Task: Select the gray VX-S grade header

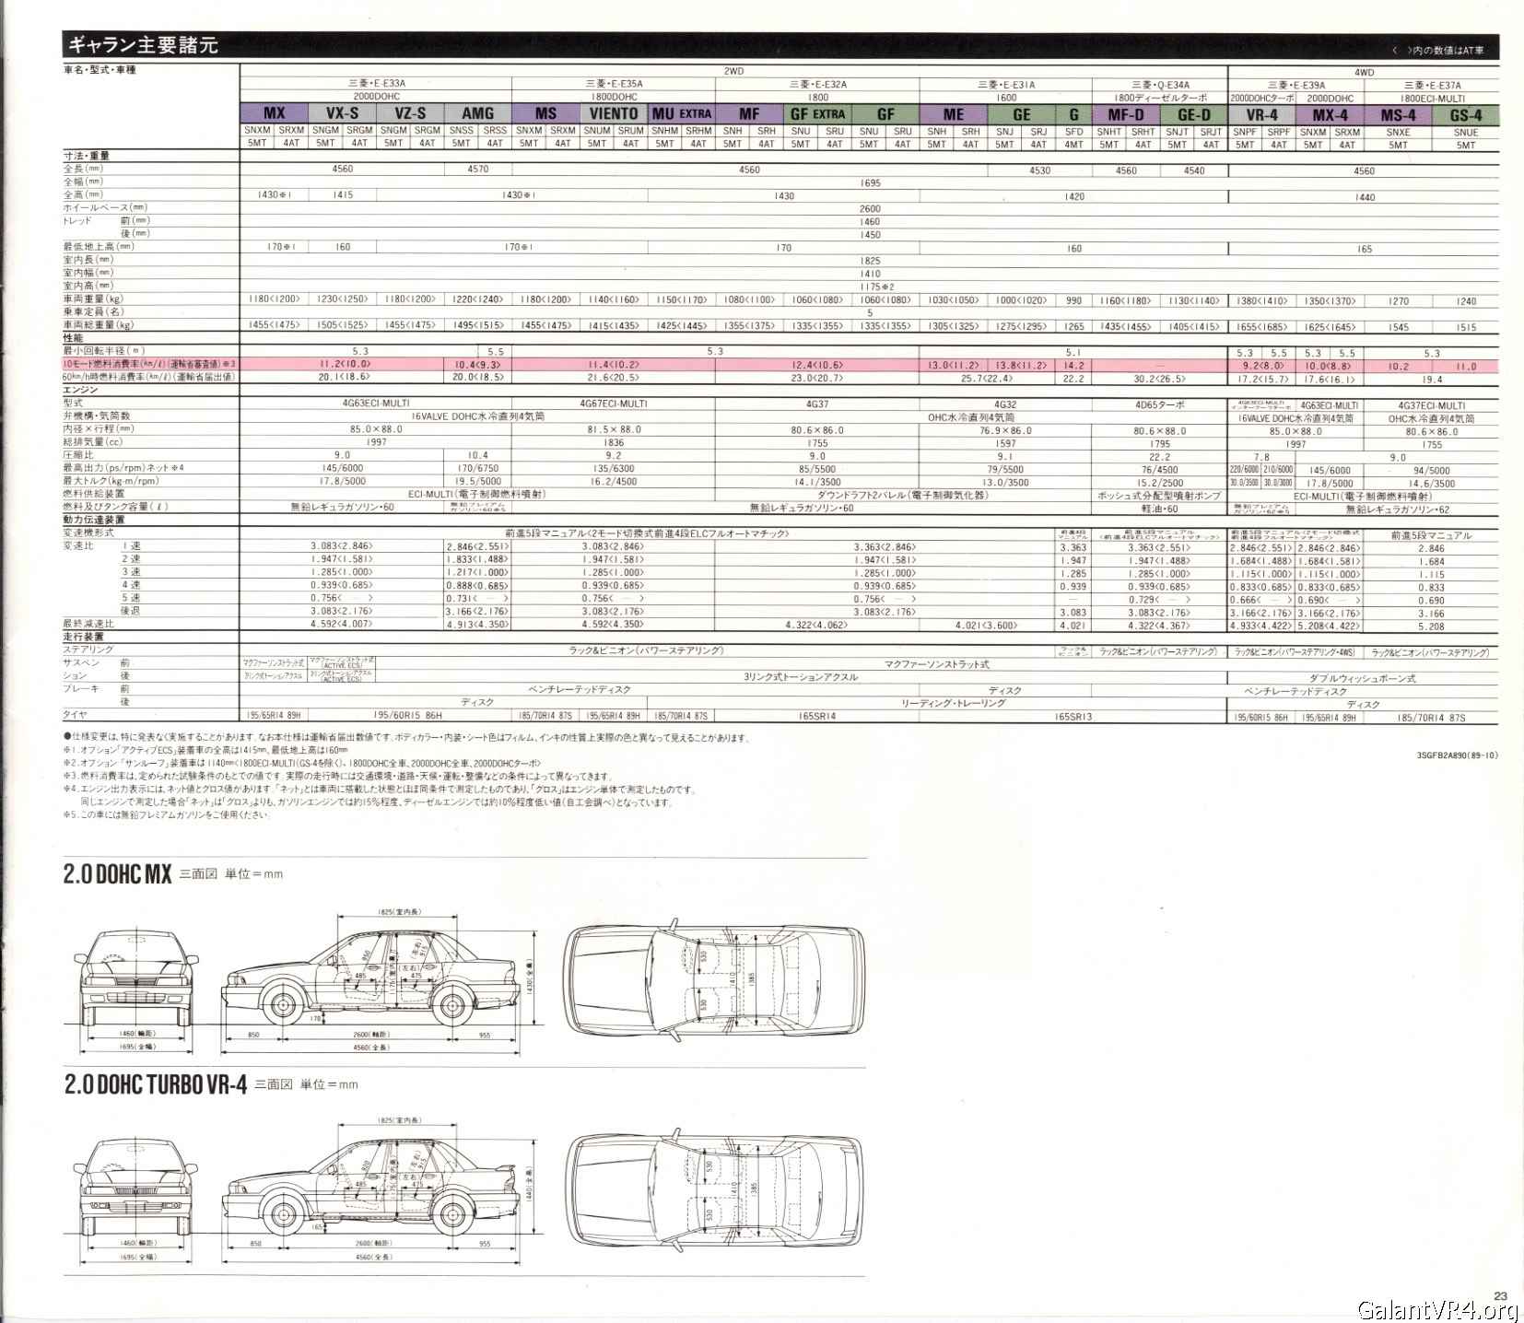Action: tap(342, 114)
